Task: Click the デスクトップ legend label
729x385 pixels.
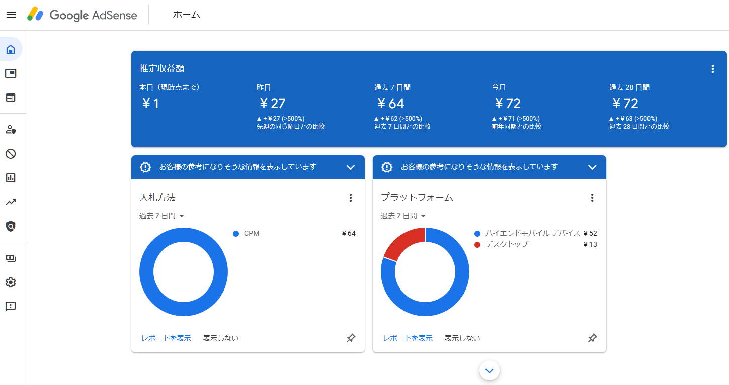Action: click(507, 245)
